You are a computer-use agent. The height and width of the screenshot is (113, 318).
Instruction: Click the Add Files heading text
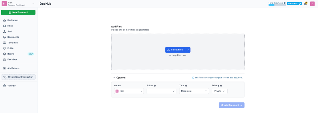116,27
